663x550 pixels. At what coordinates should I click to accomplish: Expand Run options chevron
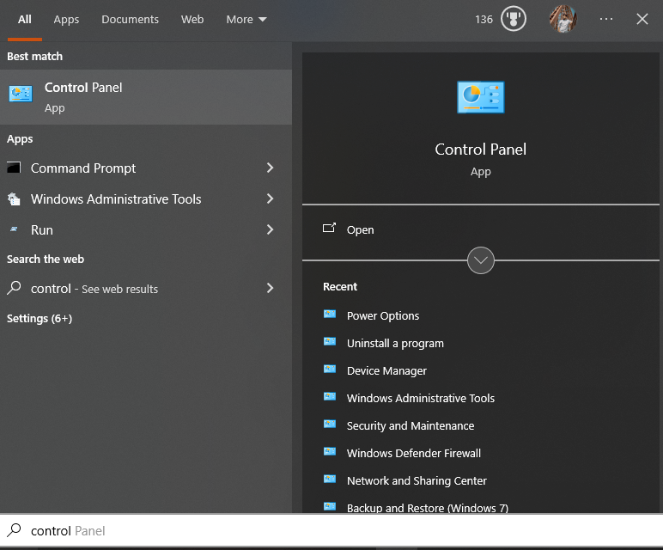(271, 229)
